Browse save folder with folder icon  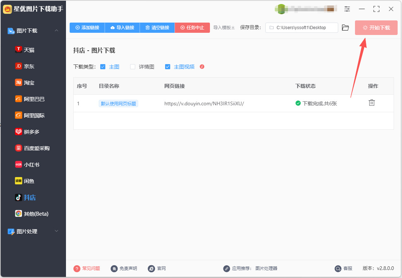click(346, 28)
